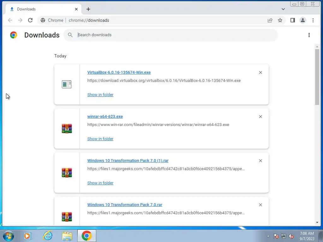Go back using the browser back arrow
The height and width of the screenshot is (242, 323).
[x=10, y=20]
